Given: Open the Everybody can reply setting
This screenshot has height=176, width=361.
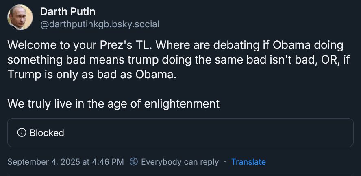Looking at the screenshot, I should pyautogui.click(x=180, y=162).
